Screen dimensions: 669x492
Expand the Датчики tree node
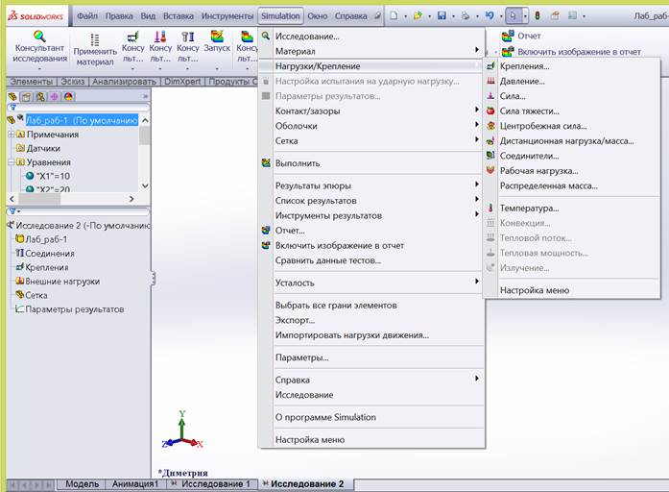[11, 149]
